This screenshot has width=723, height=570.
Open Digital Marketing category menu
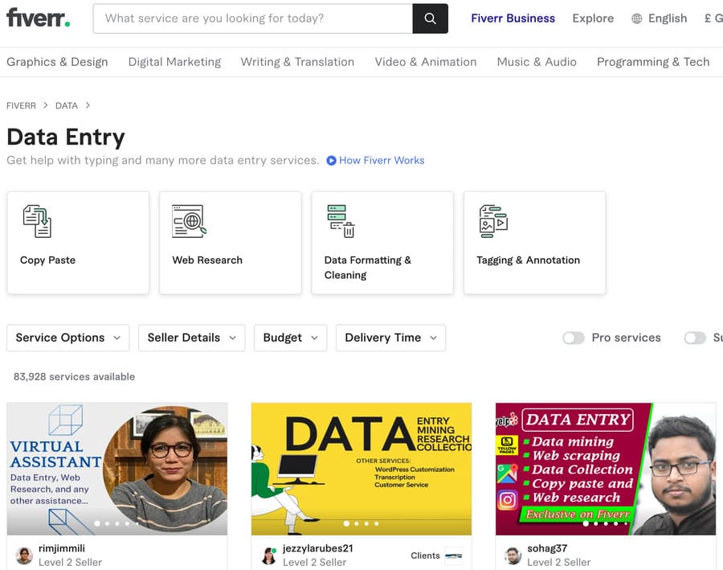tap(175, 62)
